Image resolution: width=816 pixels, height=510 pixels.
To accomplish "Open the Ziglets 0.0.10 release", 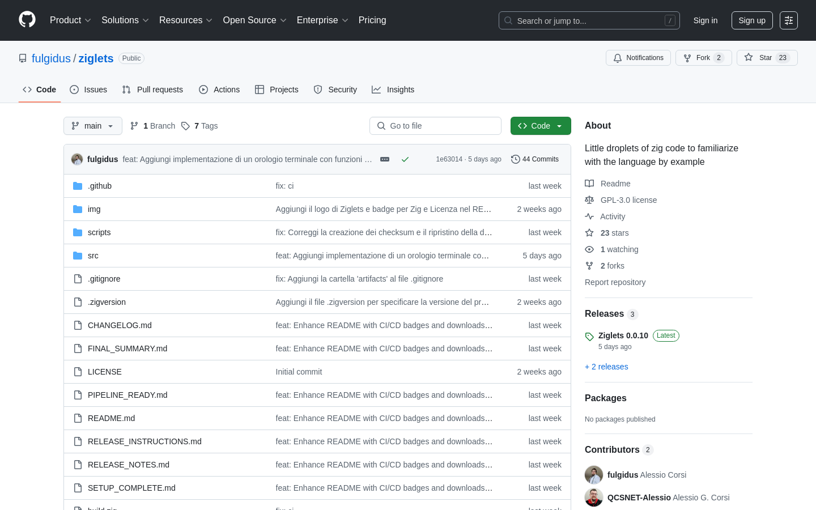I will [623, 335].
